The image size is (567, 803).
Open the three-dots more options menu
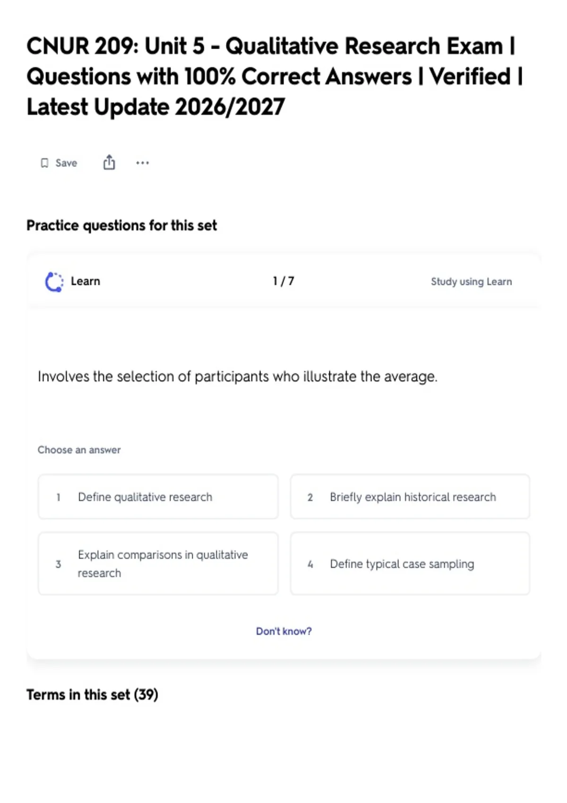[142, 163]
